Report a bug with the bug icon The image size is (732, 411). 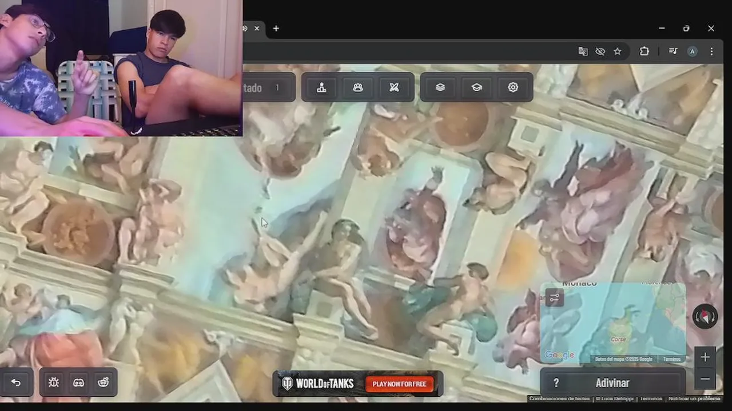tap(54, 382)
